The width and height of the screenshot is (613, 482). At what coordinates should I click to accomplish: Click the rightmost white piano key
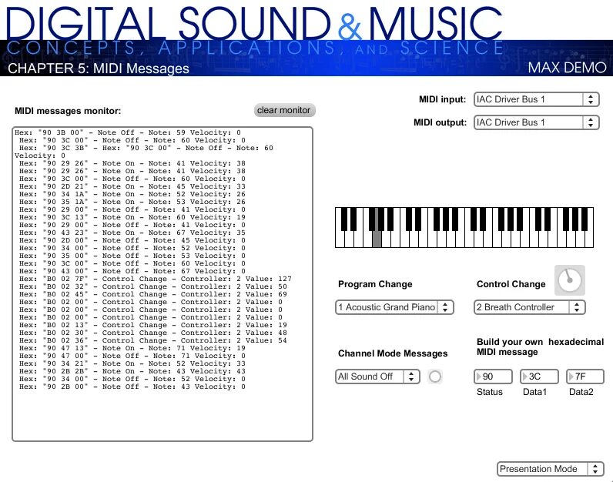pyautogui.click(x=589, y=239)
